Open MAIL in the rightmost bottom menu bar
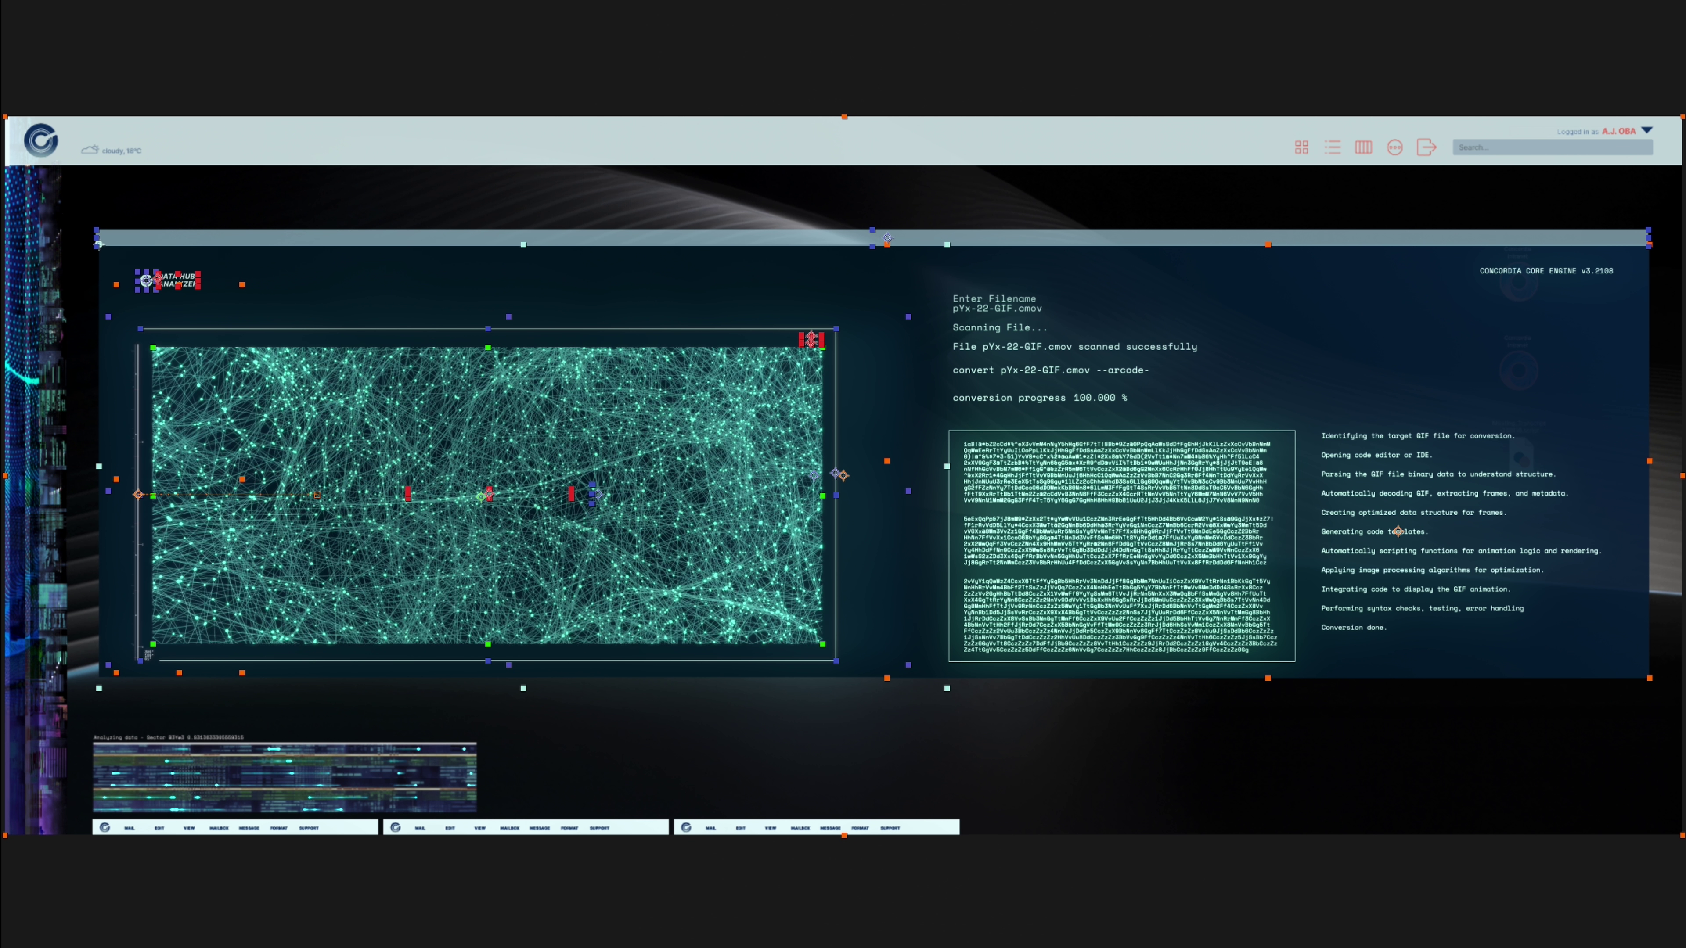This screenshot has height=948, width=1686. [x=710, y=828]
